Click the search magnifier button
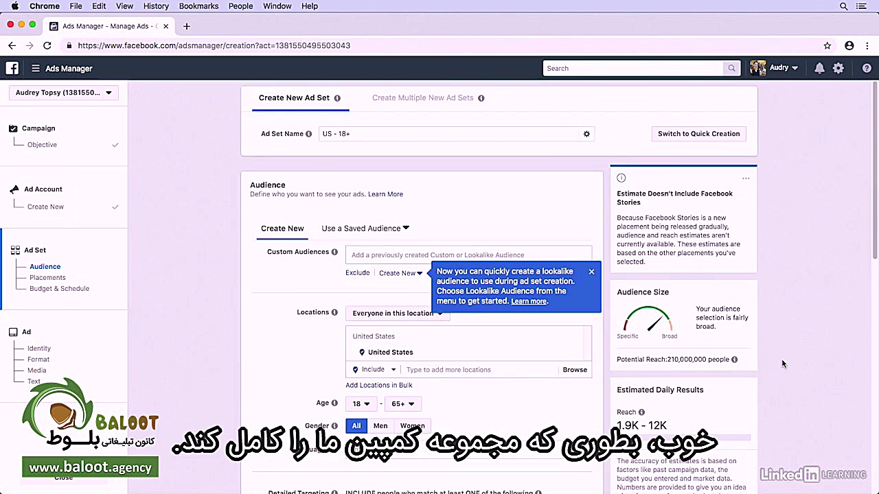Viewport: 879px width, 494px height. point(732,69)
